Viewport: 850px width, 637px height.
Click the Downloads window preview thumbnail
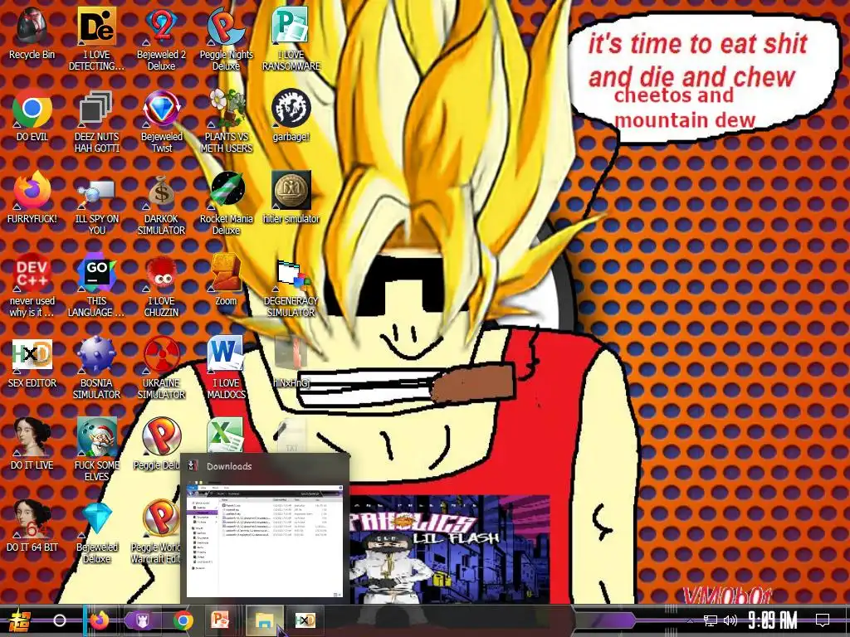(x=265, y=541)
